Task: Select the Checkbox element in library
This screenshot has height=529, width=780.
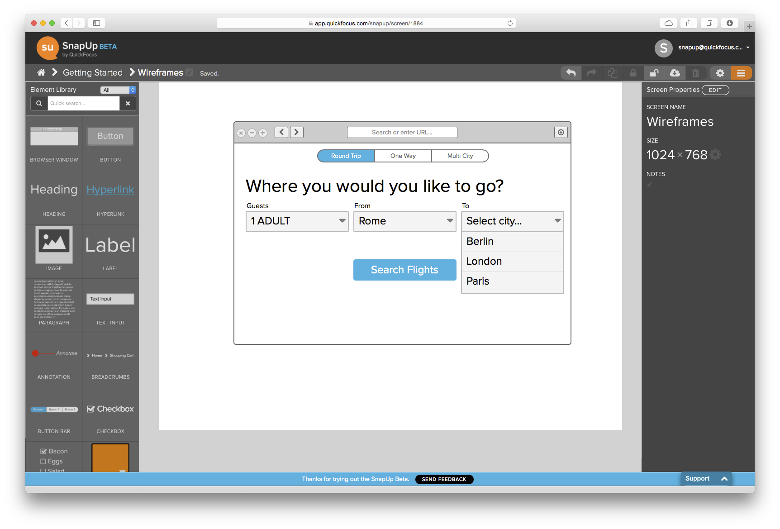Action: pos(110,415)
